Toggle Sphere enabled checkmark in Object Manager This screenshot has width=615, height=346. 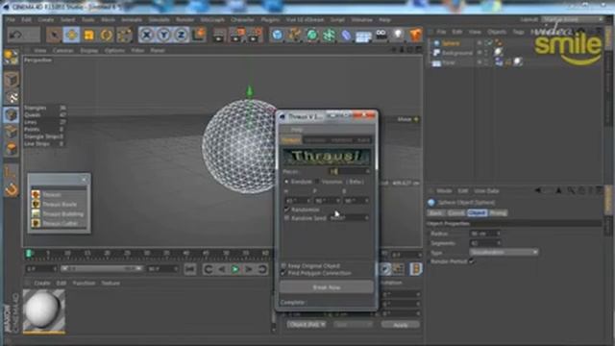(489, 42)
